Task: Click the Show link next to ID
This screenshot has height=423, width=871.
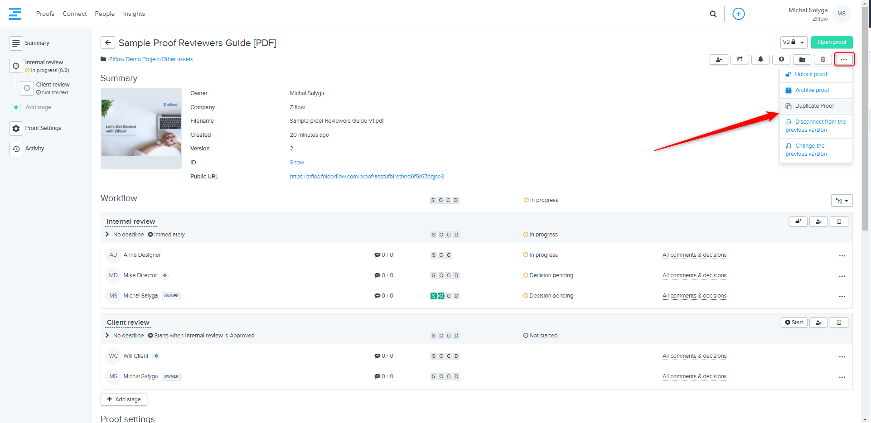Action: (297, 163)
